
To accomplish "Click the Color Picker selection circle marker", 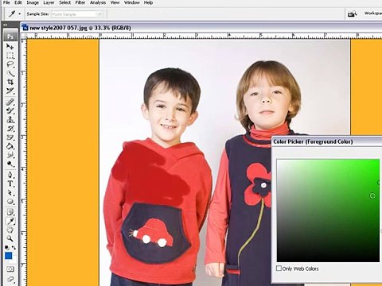I will [x=372, y=195].
